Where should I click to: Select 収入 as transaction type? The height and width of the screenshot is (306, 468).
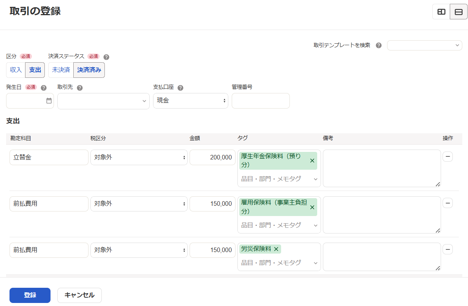pos(16,70)
